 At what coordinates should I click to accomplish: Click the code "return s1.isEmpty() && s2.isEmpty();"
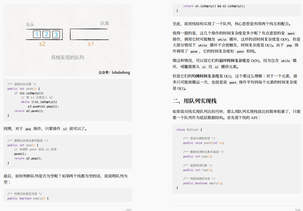point(214,6)
